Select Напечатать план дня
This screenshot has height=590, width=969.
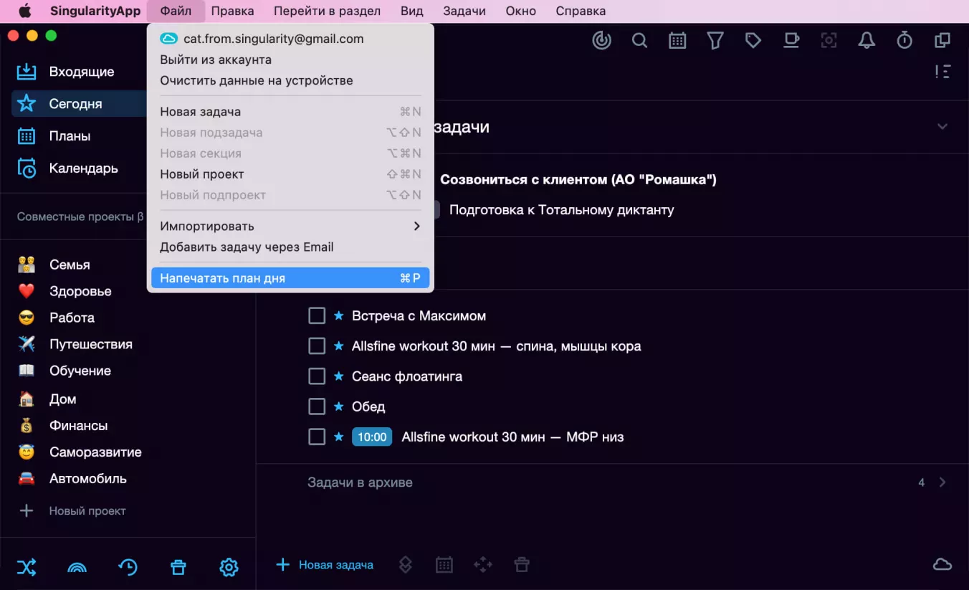click(290, 278)
